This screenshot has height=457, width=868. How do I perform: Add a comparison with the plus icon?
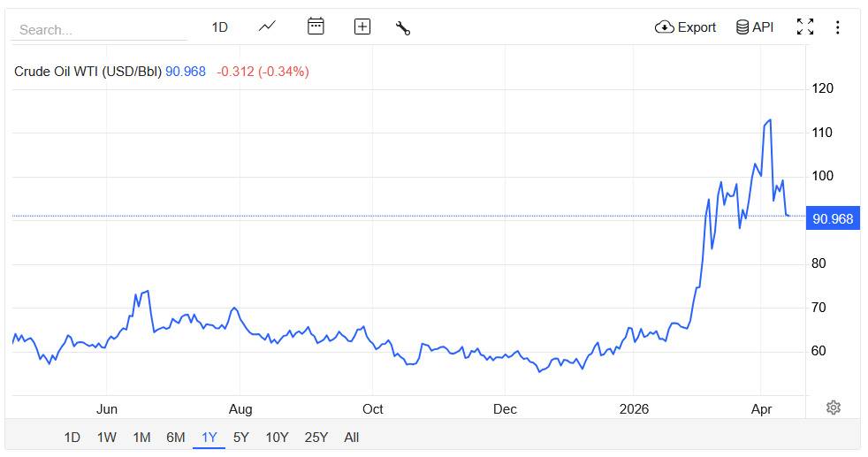pos(362,27)
